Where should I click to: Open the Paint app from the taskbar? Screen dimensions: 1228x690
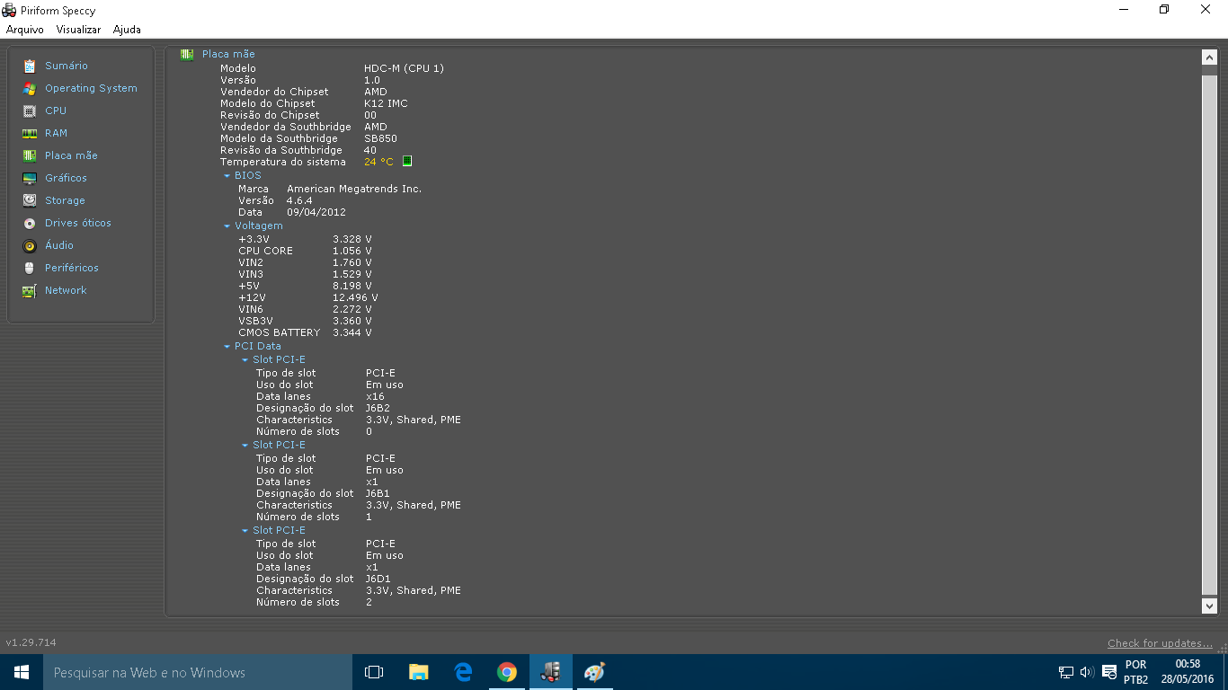(x=595, y=672)
